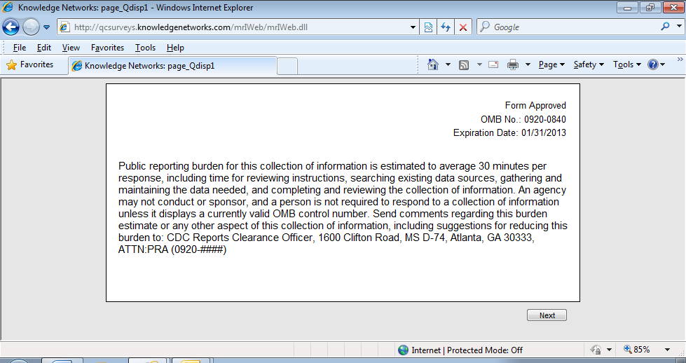Image resolution: width=686 pixels, height=363 pixels.
Task: Close the Internet Explorer window
Action: click(x=673, y=8)
